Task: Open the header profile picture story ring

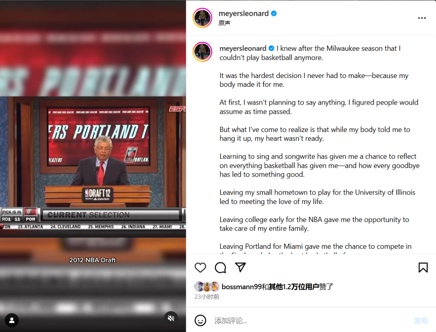Action: [202, 18]
